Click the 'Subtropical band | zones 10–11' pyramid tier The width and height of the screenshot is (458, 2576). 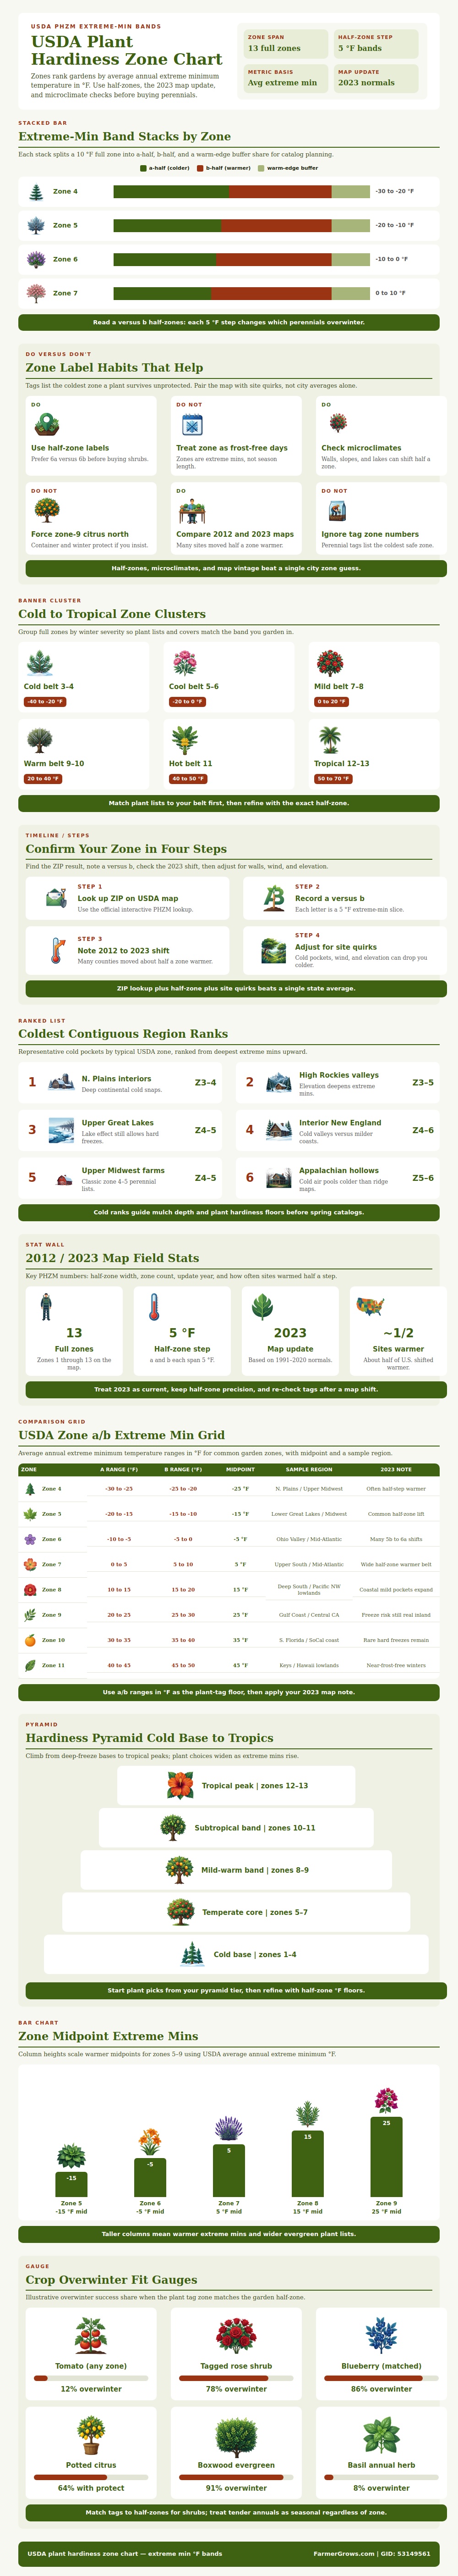(x=236, y=1828)
